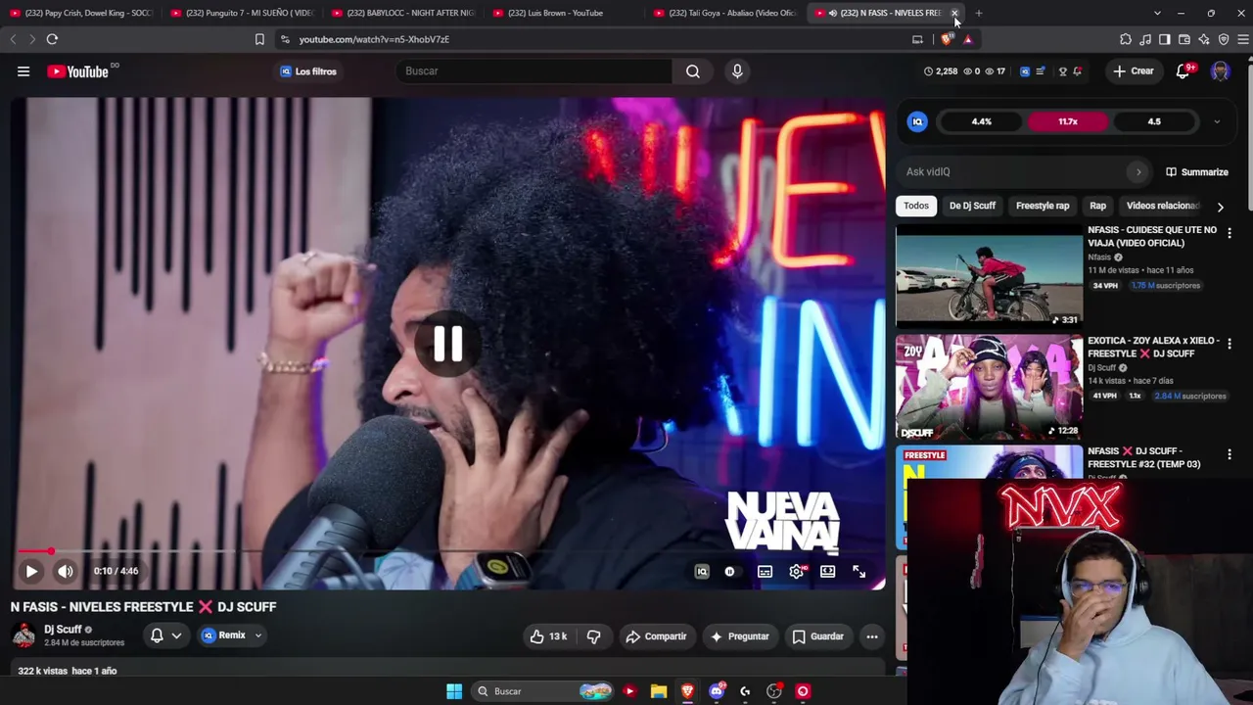The height and width of the screenshot is (705, 1253).
Task: Bookmark this page in the address bar
Action: coord(259,39)
